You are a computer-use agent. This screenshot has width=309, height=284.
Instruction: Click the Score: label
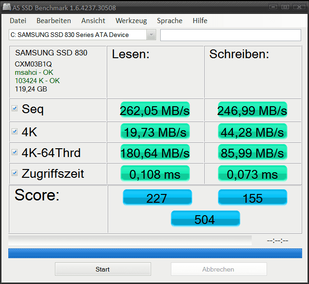coord(37,195)
